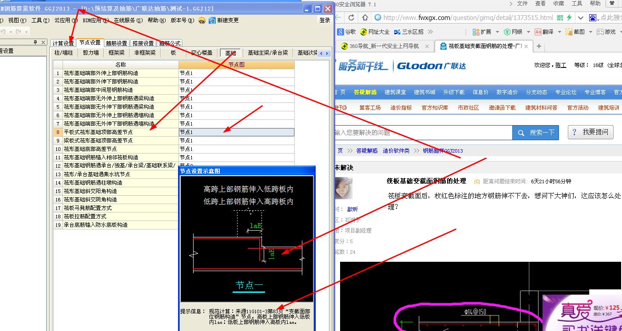Image resolution: width=622 pixels, height=331 pixels.
Task: Click the 节点1 cell of row 8
Action: pyautogui.click(x=237, y=132)
